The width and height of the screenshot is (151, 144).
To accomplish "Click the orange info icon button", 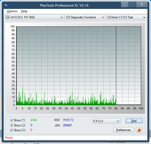I will [x=139, y=130].
